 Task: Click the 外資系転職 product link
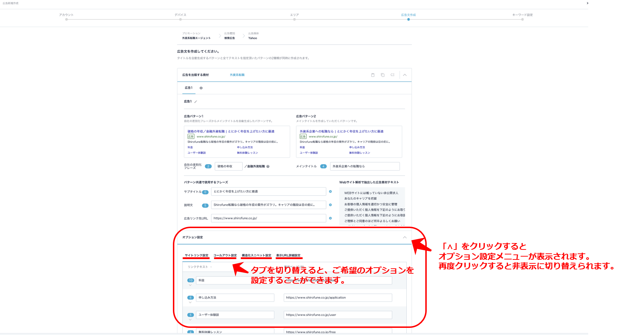tap(237, 75)
